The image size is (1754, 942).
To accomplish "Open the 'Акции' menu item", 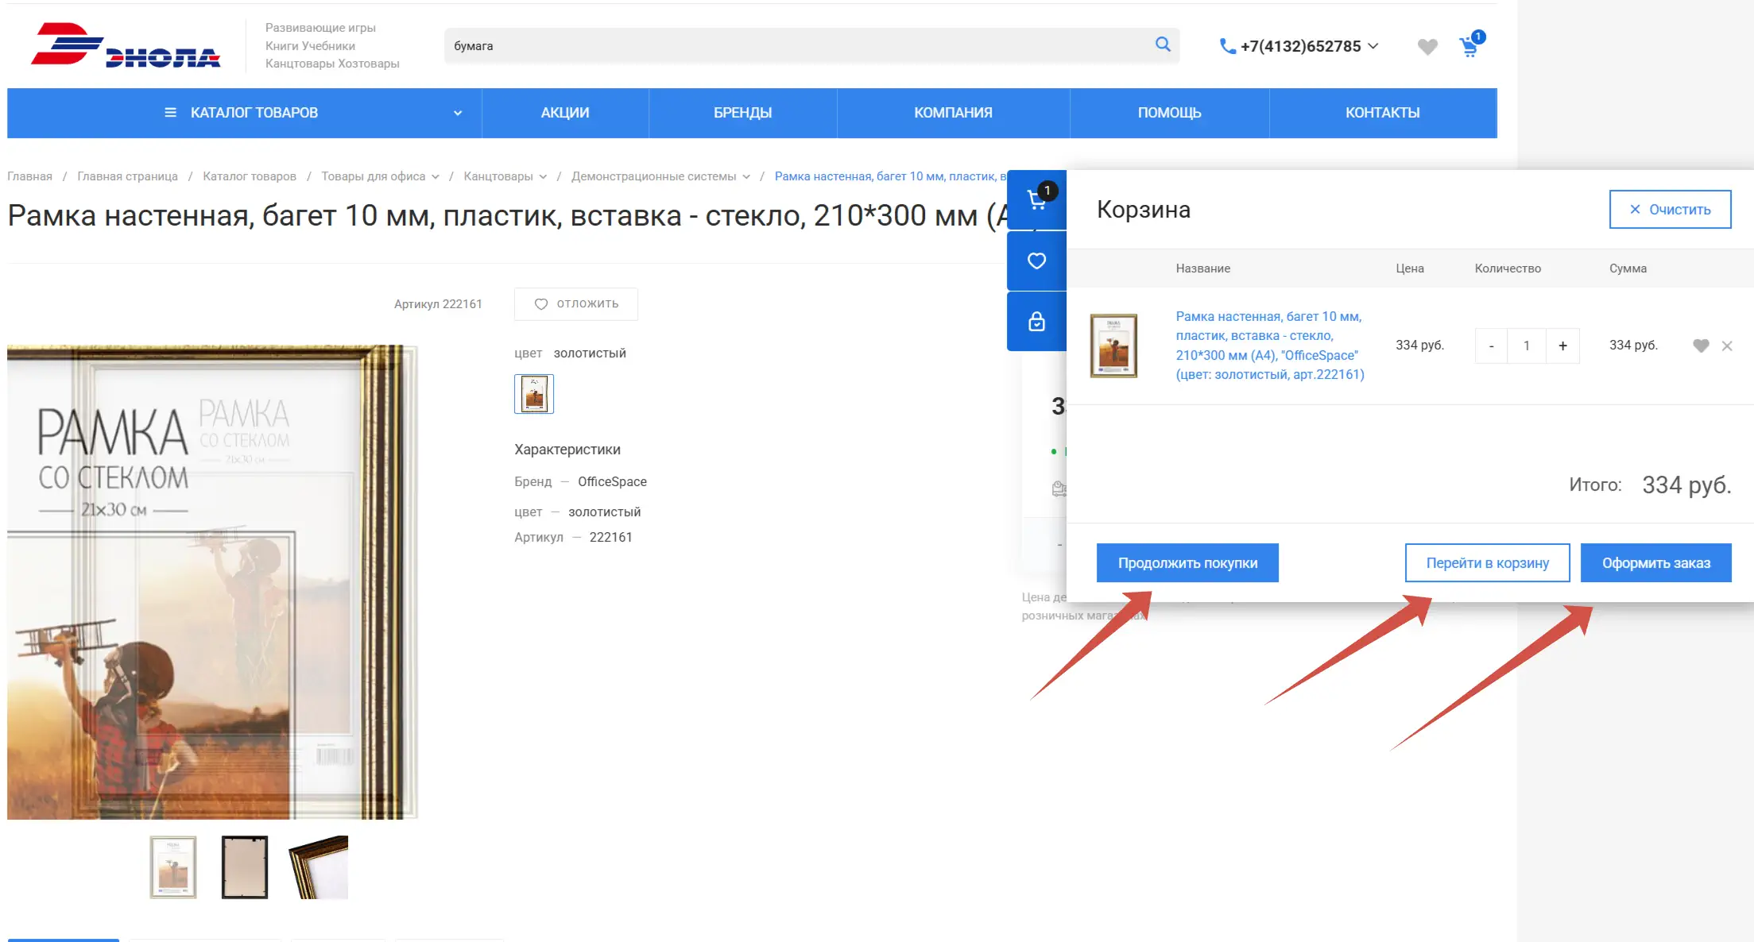I will (565, 113).
